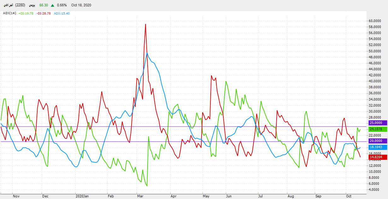Select the green +DI:19.78 legend value

point(26,13)
